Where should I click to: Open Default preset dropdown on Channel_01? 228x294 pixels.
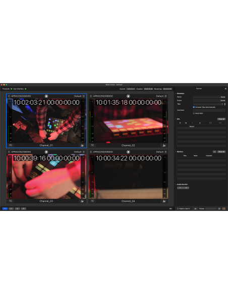[x=78, y=96]
